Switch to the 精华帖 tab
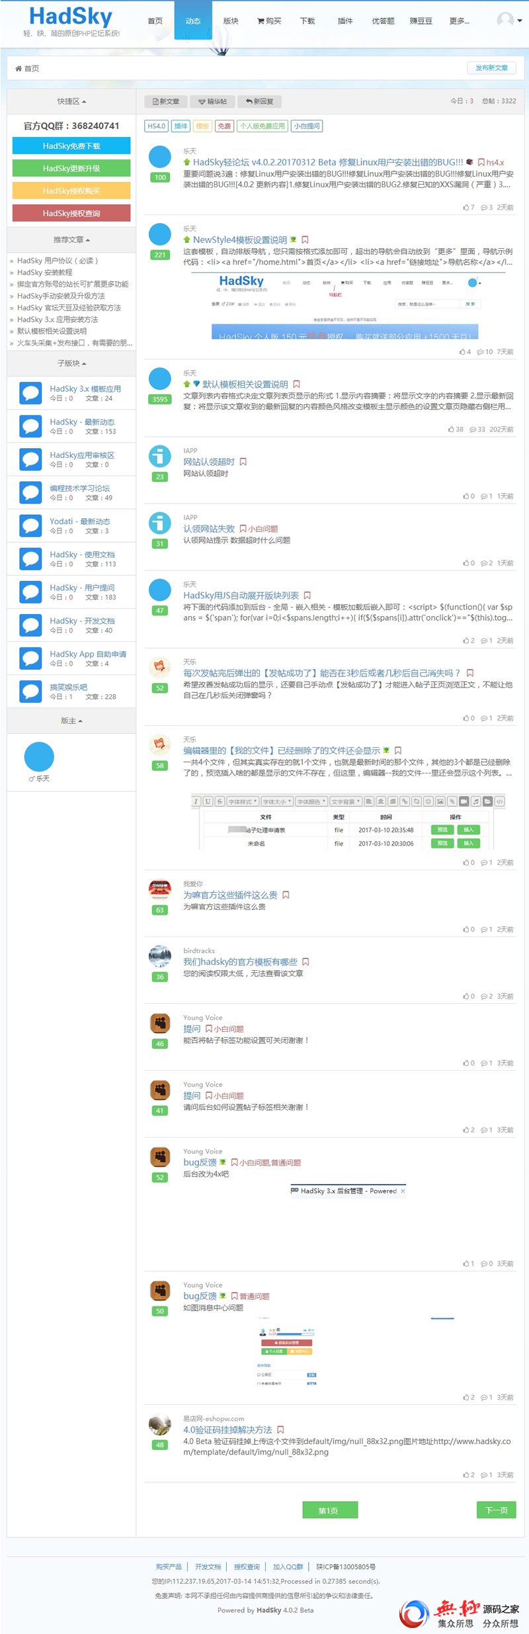Image resolution: width=529 pixels, height=1634 pixels. (212, 101)
